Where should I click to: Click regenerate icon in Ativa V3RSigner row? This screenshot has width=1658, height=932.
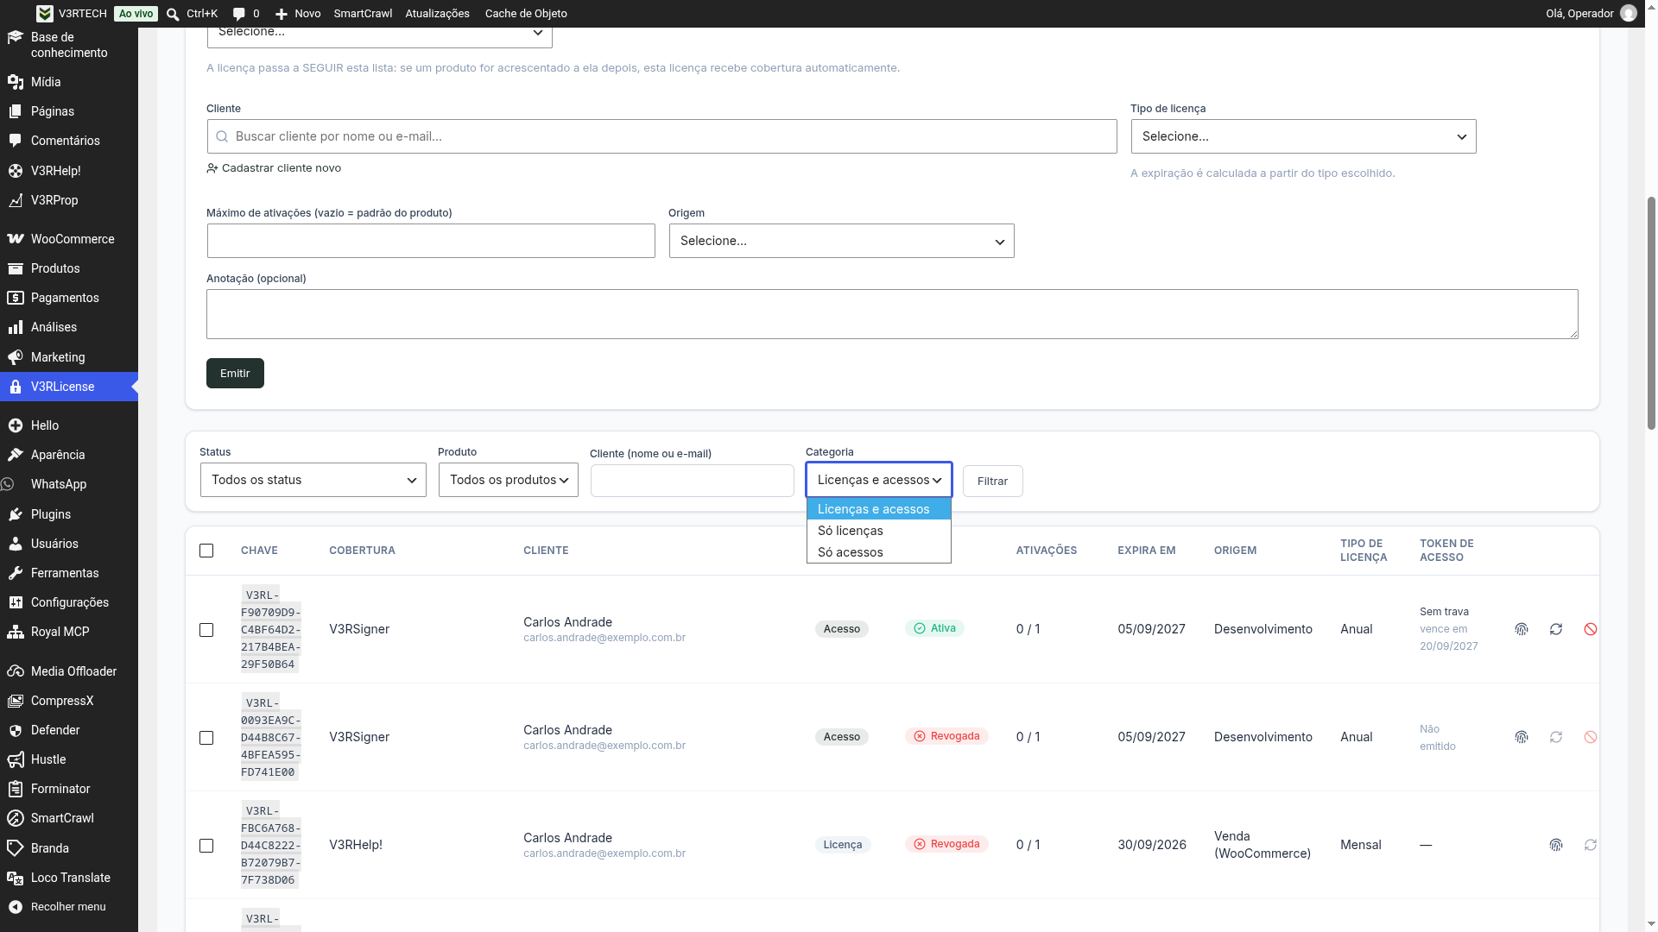1556,629
